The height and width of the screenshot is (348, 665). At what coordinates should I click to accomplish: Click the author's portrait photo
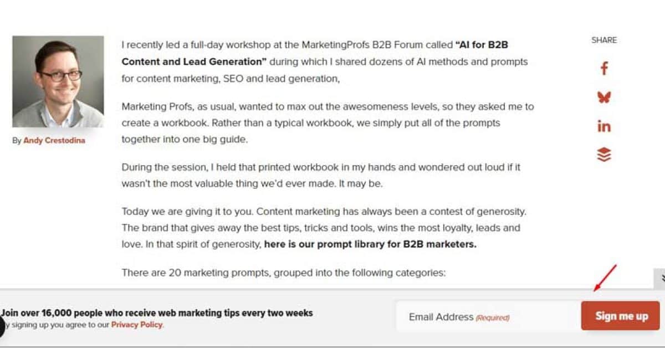[x=58, y=82]
